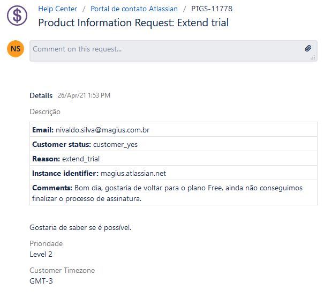This screenshot has width=324, height=297.
Task: Open the Help Center breadcrumb link
Action: coord(58,9)
